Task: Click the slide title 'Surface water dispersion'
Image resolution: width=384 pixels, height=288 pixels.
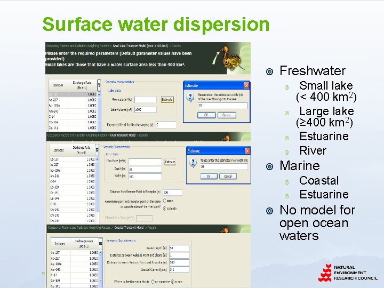Action: tap(156, 24)
